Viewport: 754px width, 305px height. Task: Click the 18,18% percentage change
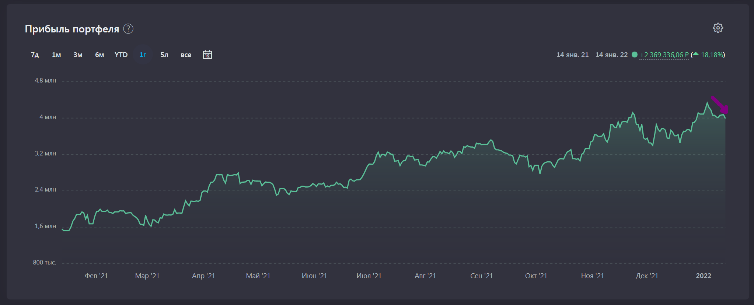coord(712,55)
